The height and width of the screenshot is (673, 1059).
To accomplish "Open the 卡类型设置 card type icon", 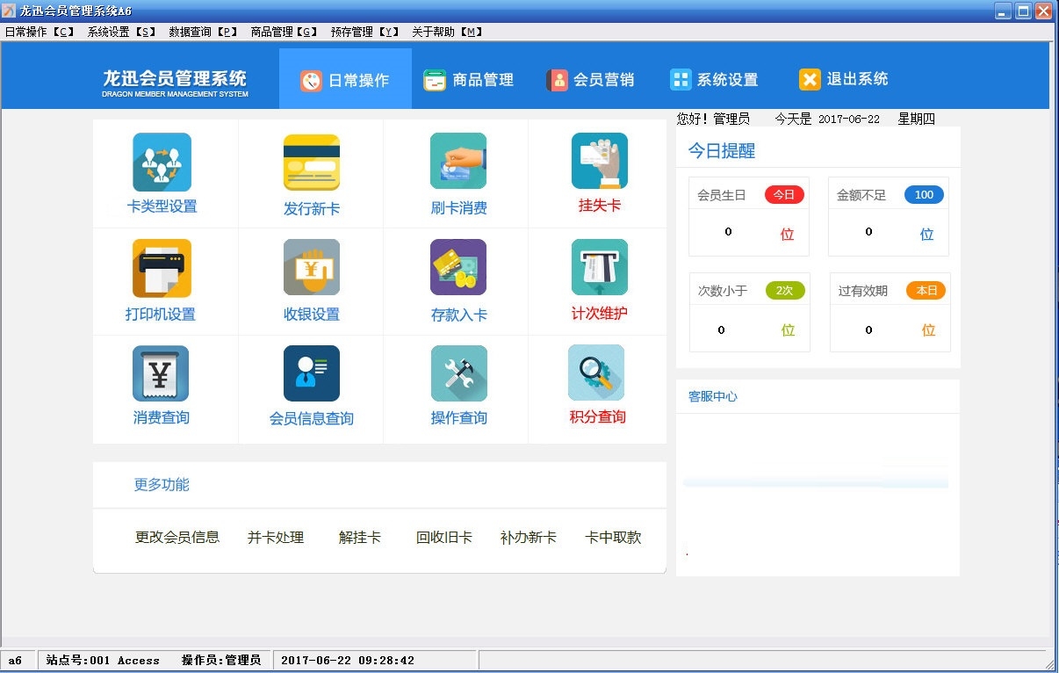I will click(162, 163).
